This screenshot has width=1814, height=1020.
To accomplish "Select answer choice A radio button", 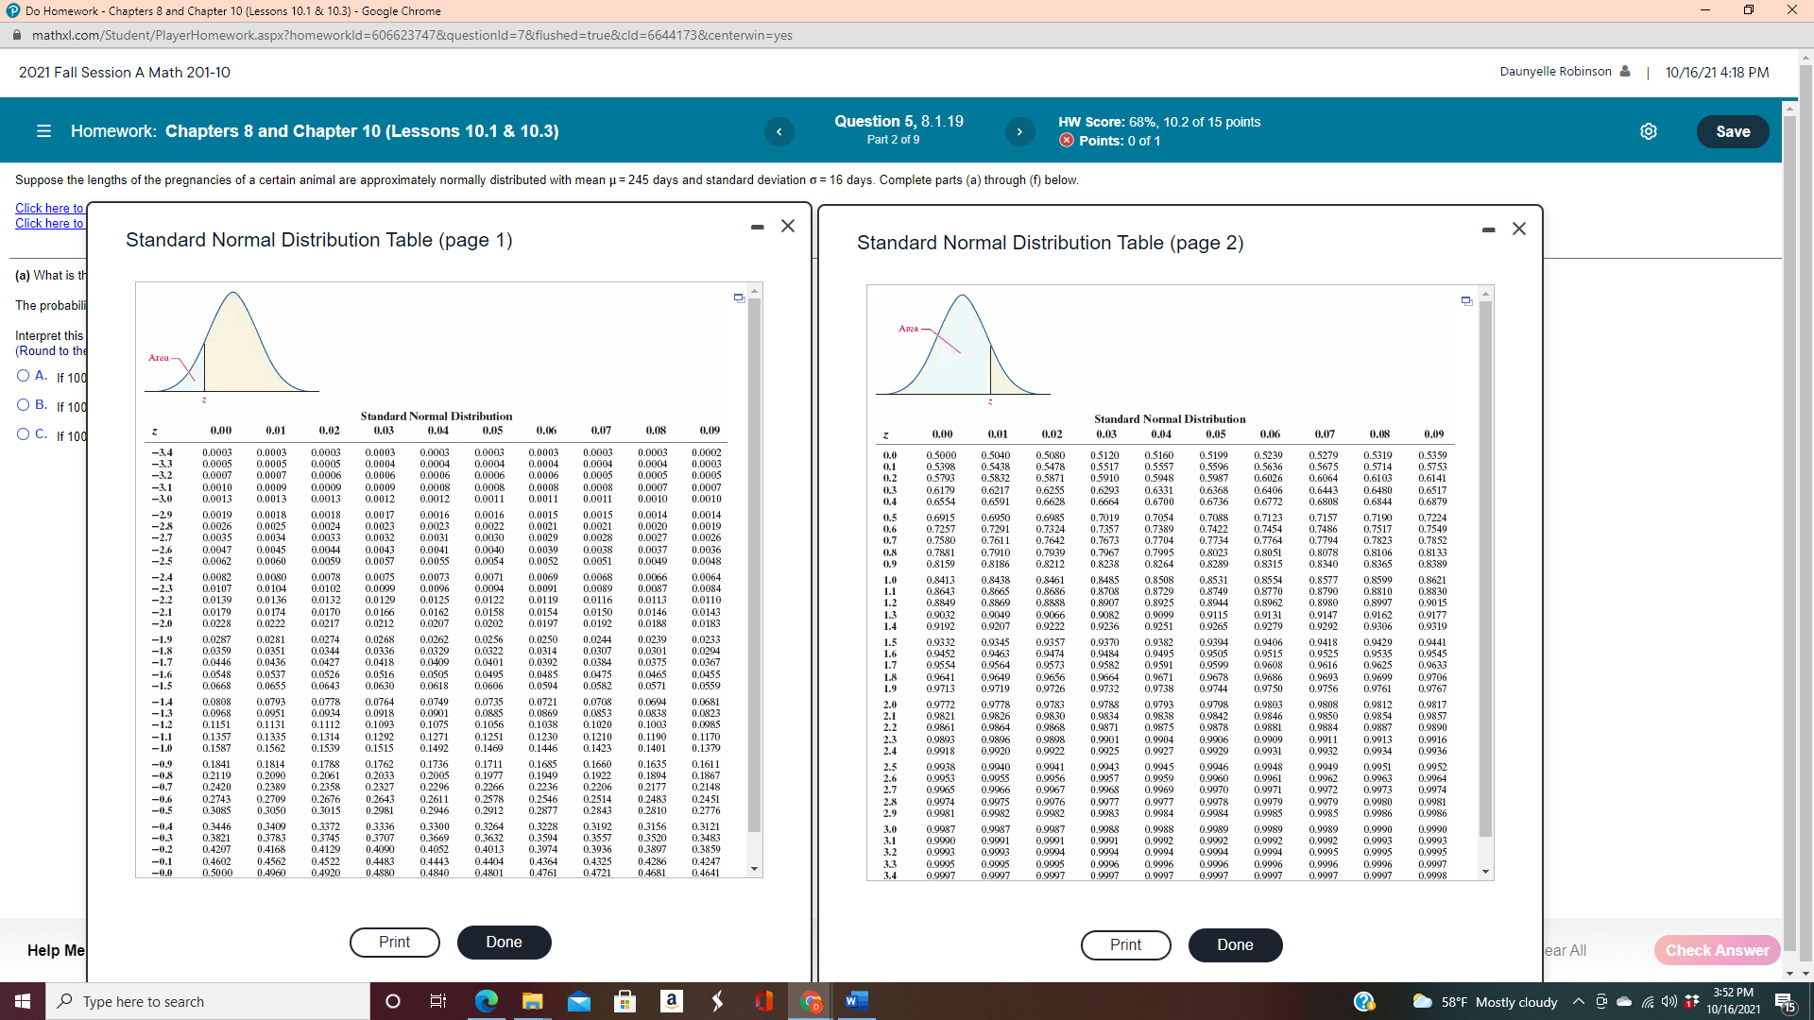I will tap(22, 374).
